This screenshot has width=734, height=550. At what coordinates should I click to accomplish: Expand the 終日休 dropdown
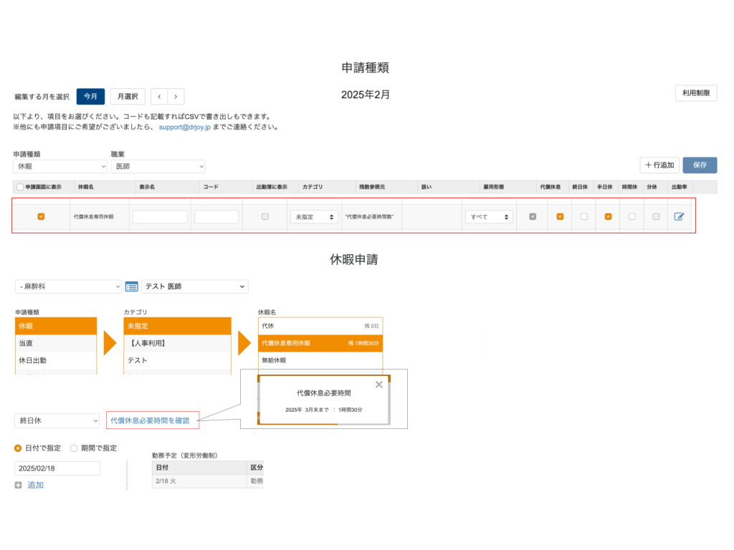(57, 420)
